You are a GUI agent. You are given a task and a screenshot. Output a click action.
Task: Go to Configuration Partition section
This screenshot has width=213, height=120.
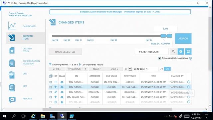point(31,62)
